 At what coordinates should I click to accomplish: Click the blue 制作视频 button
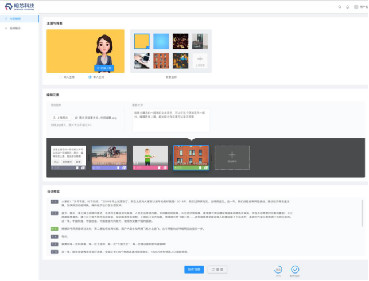pyautogui.click(x=194, y=270)
